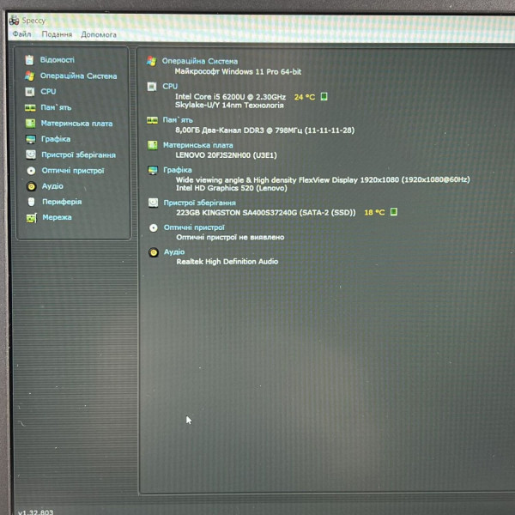The height and width of the screenshot is (515, 515).
Task: Click Материнська плата sidebar icon
Action: point(31,124)
